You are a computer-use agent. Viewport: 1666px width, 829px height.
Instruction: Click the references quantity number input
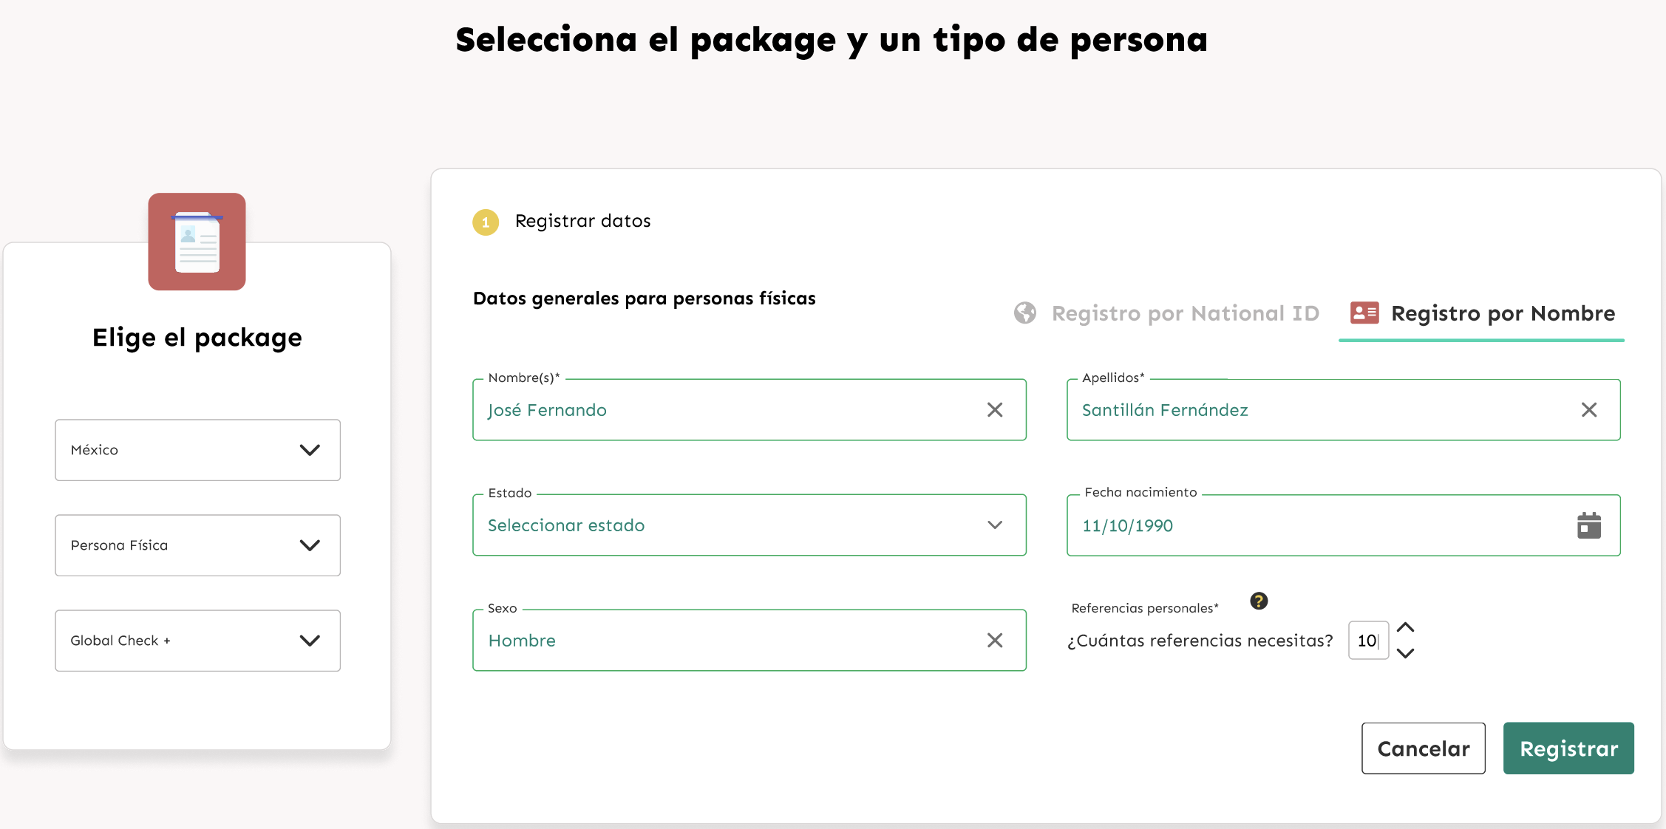coord(1367,641)
